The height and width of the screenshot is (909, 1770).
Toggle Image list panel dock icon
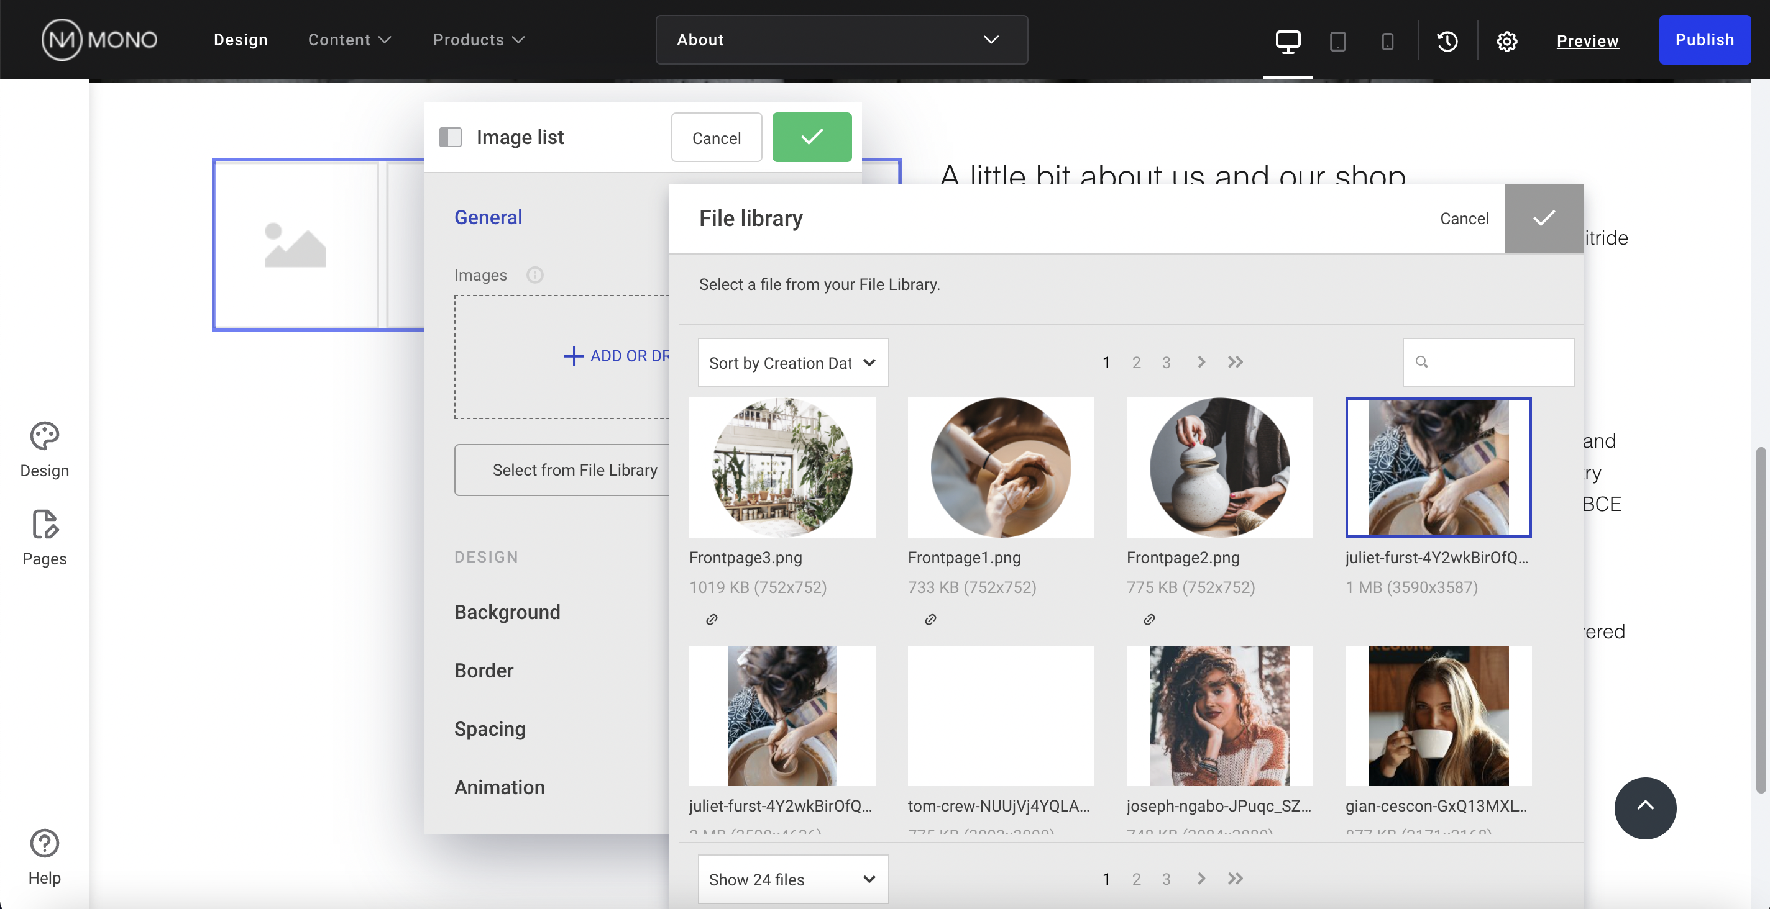click(x=451, y=137)
